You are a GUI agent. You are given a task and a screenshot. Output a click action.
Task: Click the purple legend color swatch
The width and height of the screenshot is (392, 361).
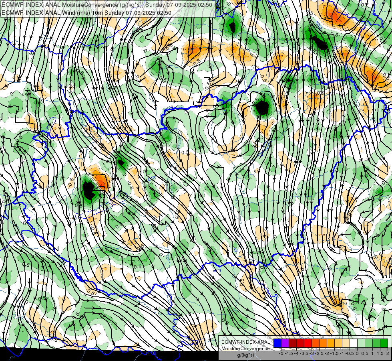click(x=285, y=343)
